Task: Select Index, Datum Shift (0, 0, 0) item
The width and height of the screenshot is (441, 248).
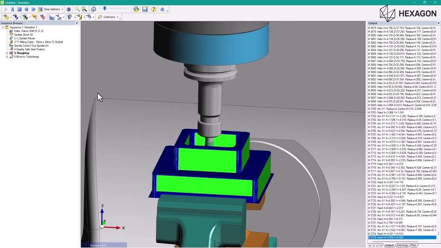Action: (x=29, y=31)
